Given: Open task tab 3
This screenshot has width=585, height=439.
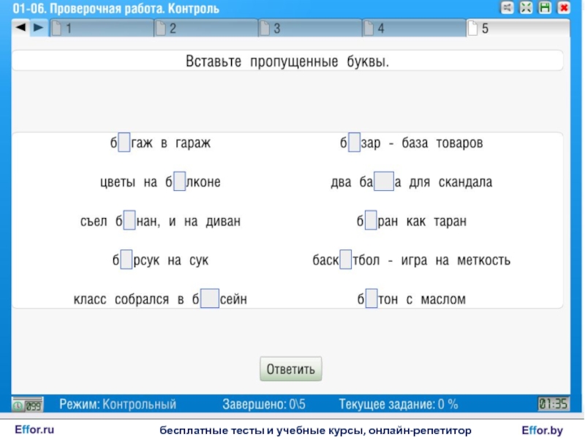Looking at the screenshot, I should 310,29.
